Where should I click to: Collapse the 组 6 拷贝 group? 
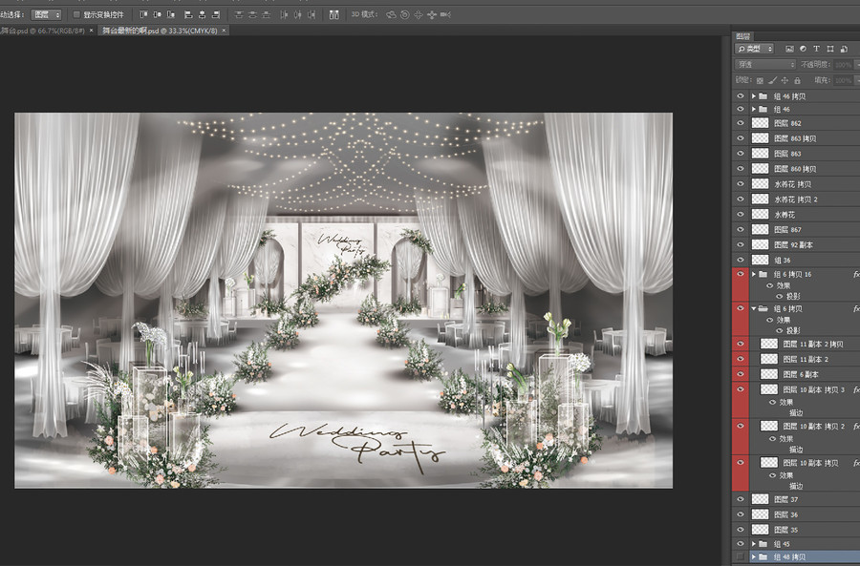[754, 308]
